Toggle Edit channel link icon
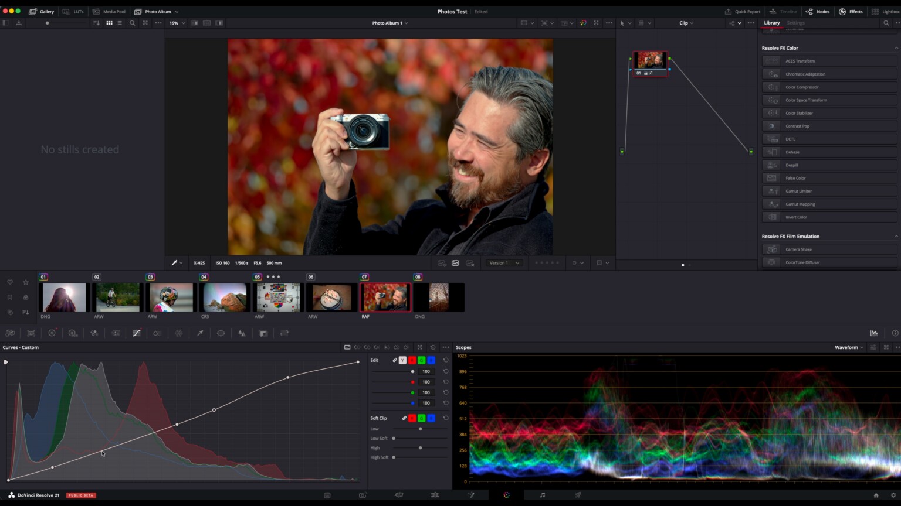 tap(395, 360)
